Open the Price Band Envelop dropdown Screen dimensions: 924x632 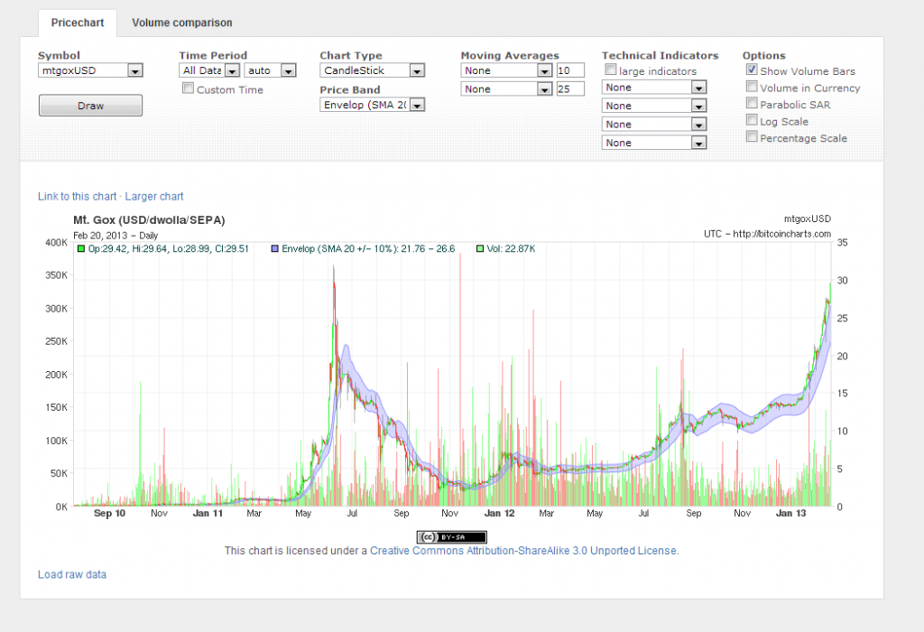(372, 105)
